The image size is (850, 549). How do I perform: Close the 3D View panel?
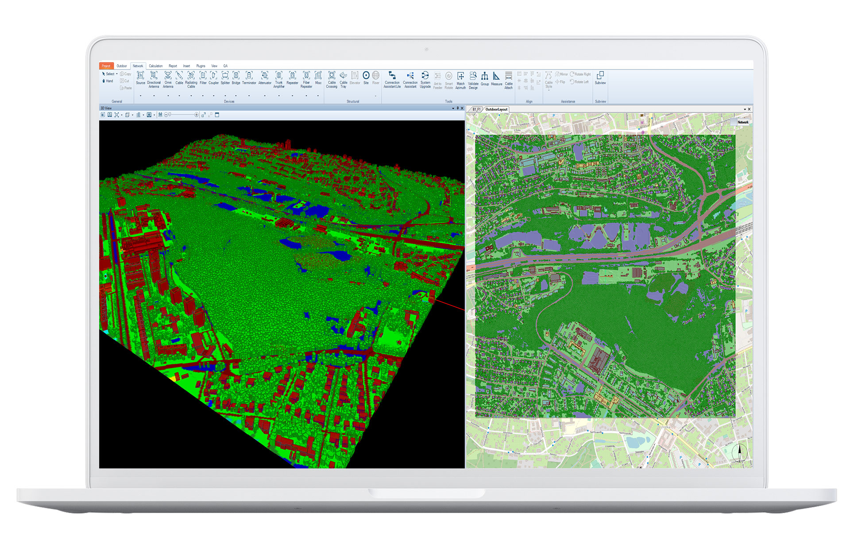click(462, 108)
